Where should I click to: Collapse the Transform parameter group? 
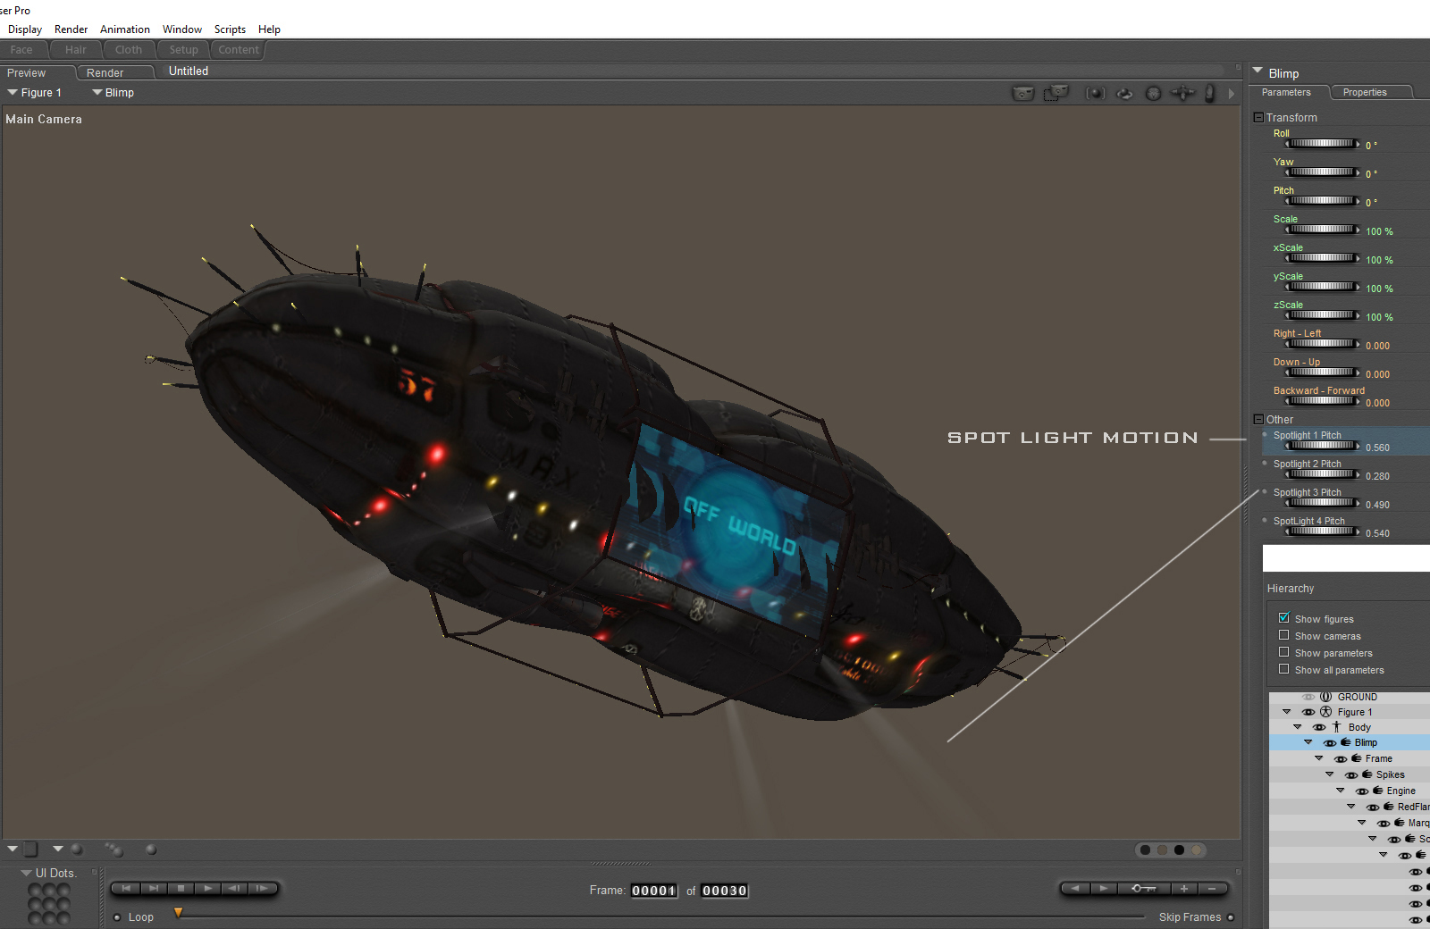click(x=1258, y=117)
